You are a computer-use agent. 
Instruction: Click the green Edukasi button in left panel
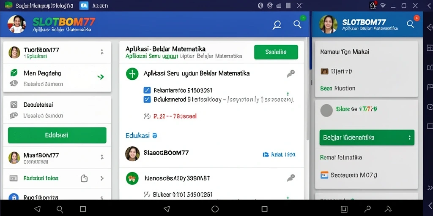pos(57,135)
